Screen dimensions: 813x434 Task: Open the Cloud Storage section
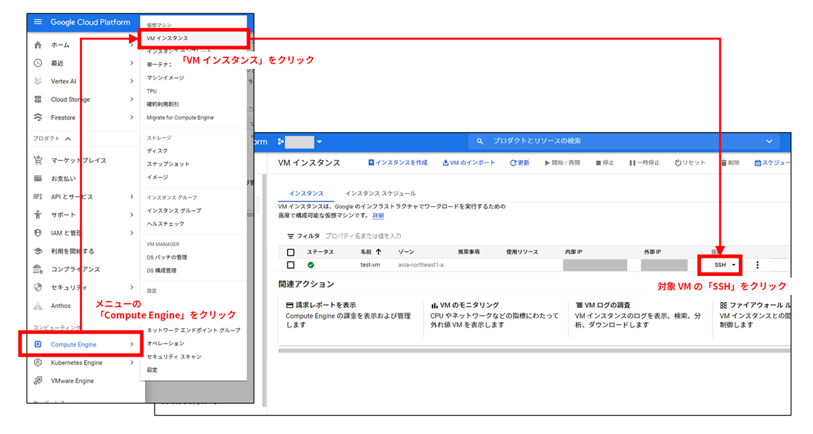coord(70,99)
